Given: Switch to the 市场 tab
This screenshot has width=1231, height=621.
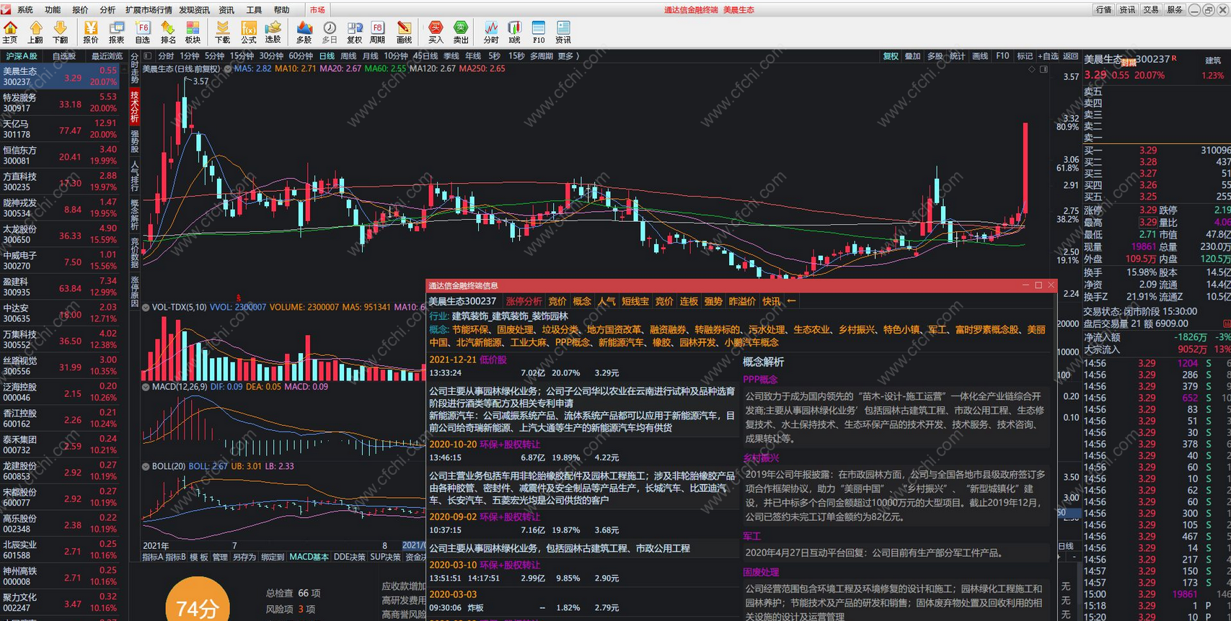Looking at the screenshot, I should [x=317, y=10].
